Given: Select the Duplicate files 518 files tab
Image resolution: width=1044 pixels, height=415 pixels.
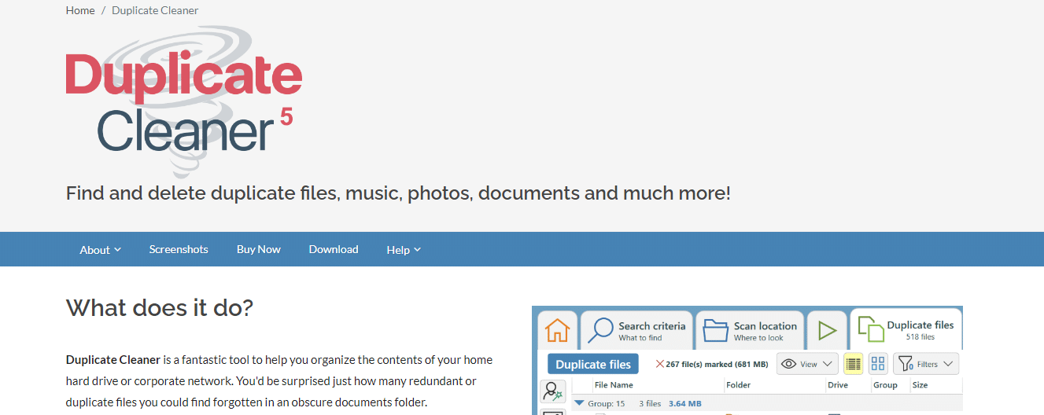Looking at the screenshot, I should 906,330.
